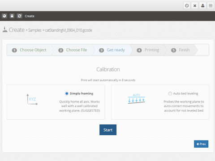Select step 5 Finish

pyautogui.click(x=181, y=50)
